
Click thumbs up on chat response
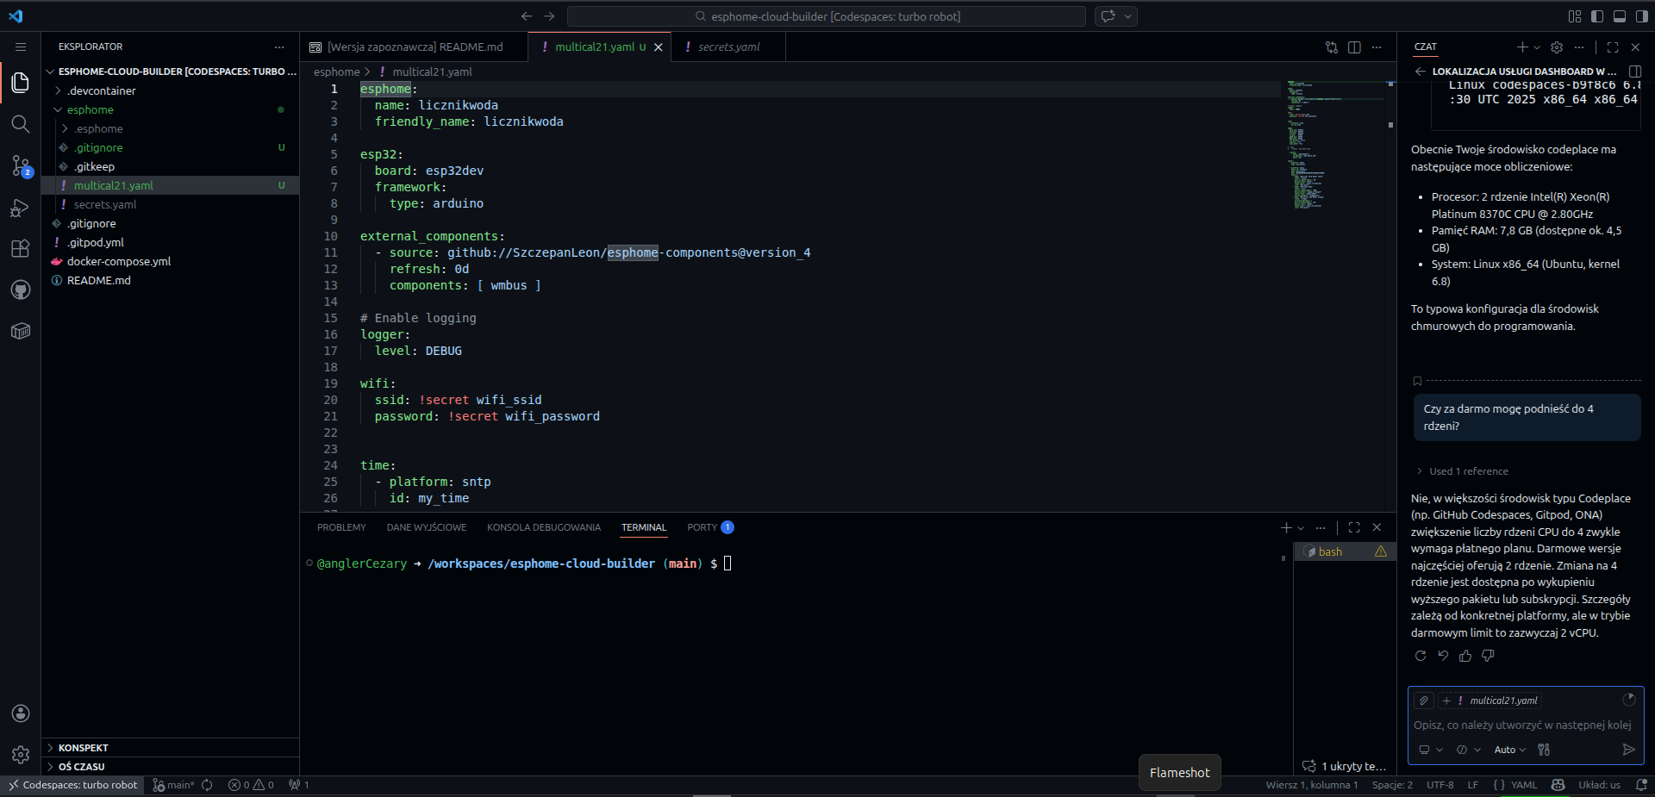(x=1465, y=656)
